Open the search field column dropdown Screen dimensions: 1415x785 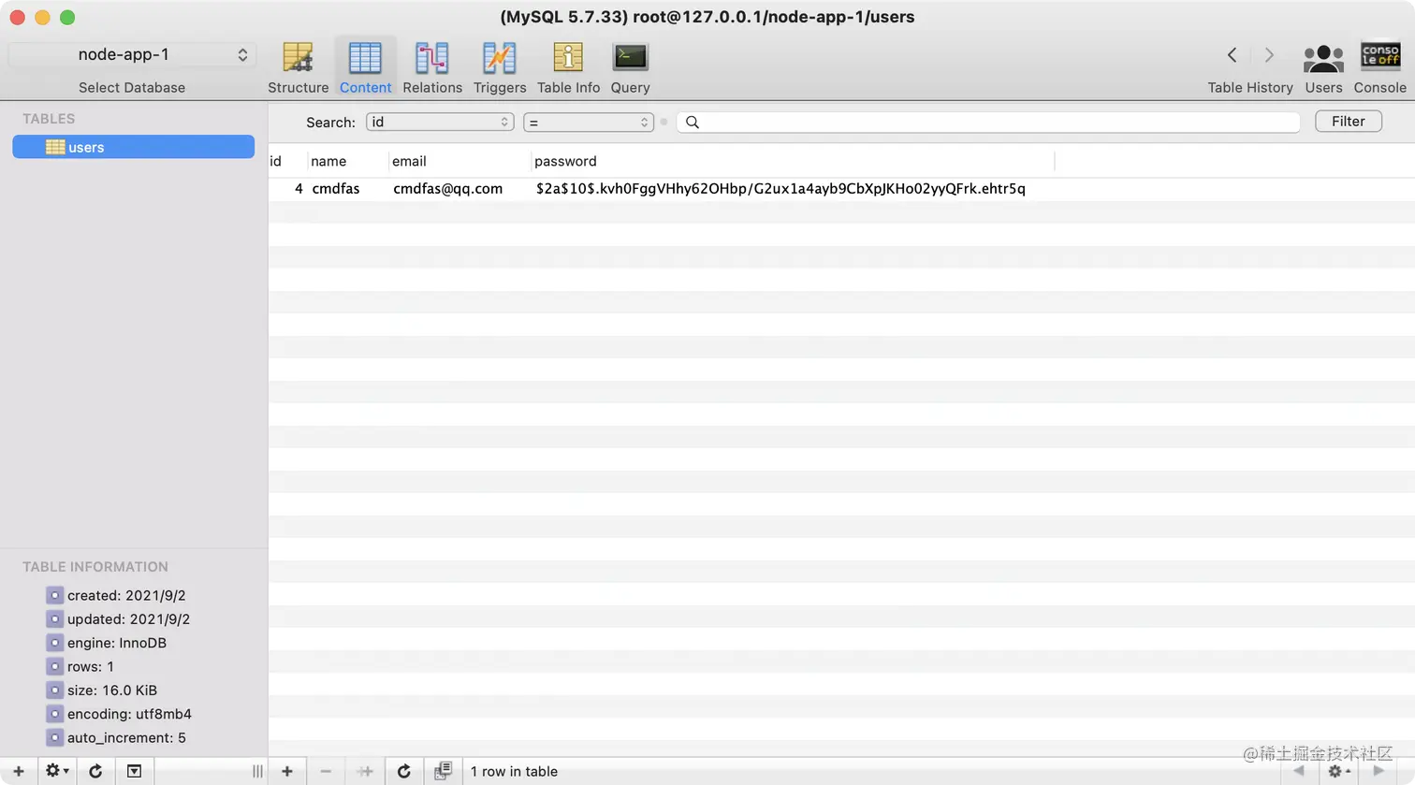(440, 122)
